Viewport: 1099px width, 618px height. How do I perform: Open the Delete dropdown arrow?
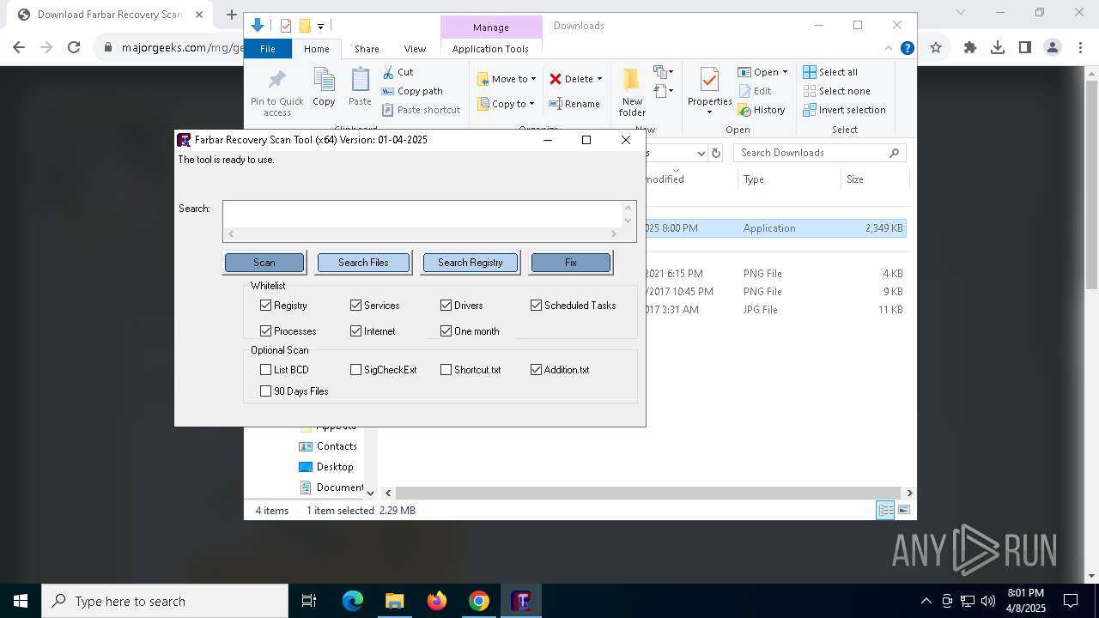[599, 79]
